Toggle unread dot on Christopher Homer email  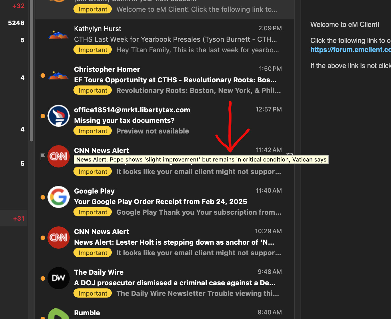(43, 75)
